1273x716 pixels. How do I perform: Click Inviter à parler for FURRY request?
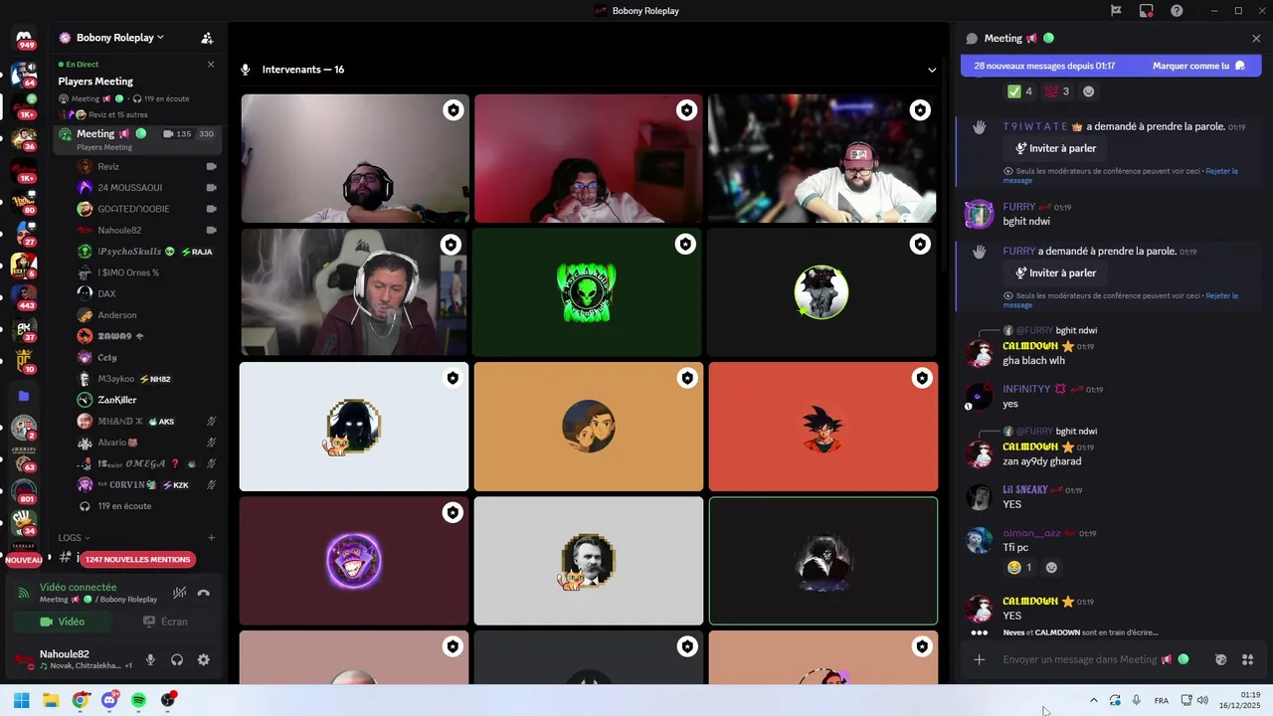coord(1055,272)
